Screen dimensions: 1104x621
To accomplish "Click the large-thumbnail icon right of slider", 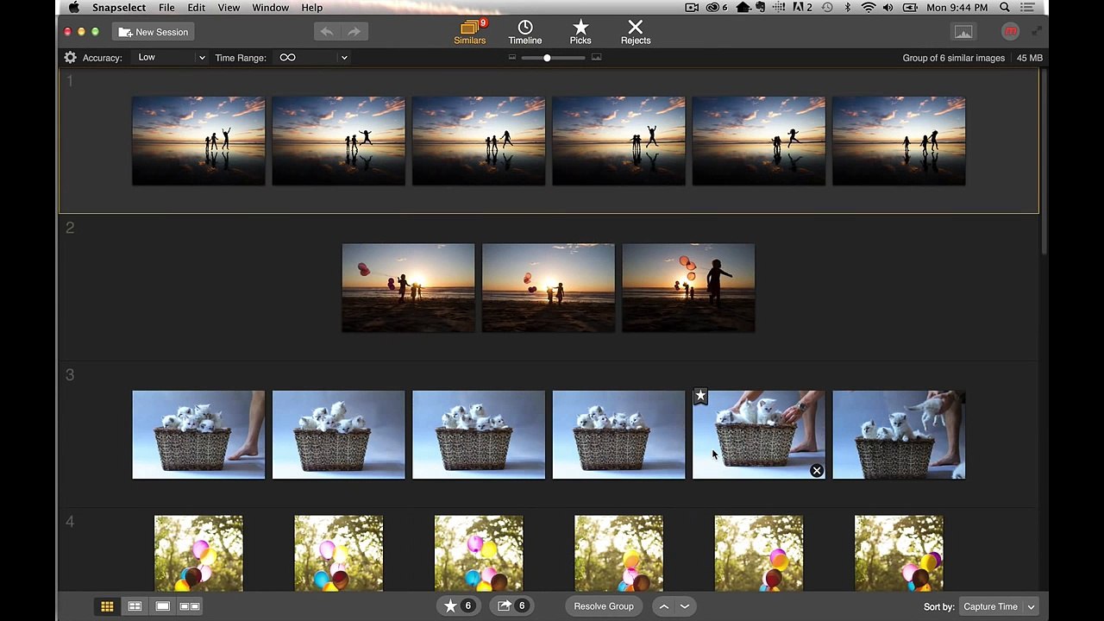I will point(596,58).
